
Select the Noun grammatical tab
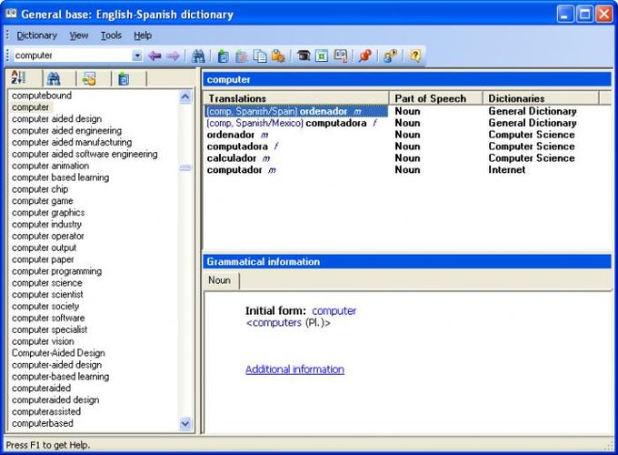220,280
